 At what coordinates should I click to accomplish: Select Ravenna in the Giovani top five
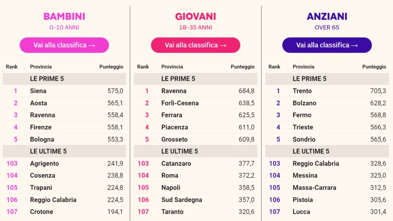(174, 91)
